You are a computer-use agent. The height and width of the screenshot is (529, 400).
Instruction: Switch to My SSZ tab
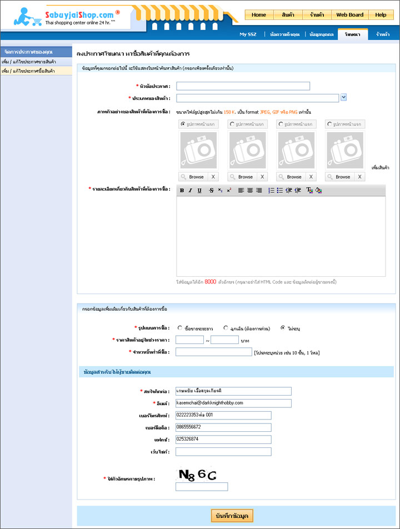(x=248, y=34)
